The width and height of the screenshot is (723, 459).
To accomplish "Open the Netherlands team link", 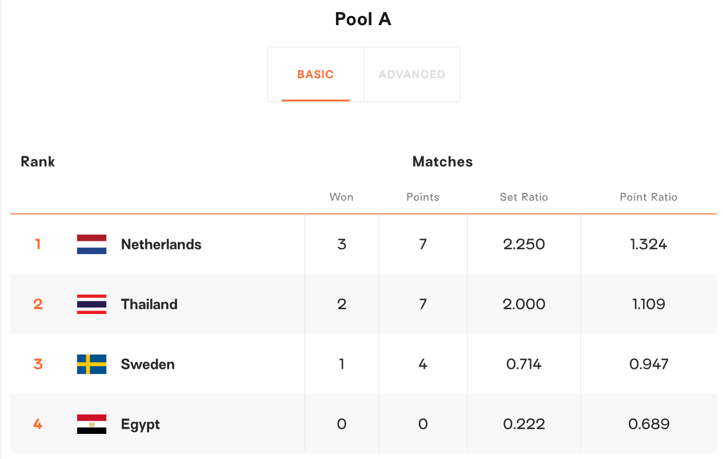I will (x=161, y=244).
